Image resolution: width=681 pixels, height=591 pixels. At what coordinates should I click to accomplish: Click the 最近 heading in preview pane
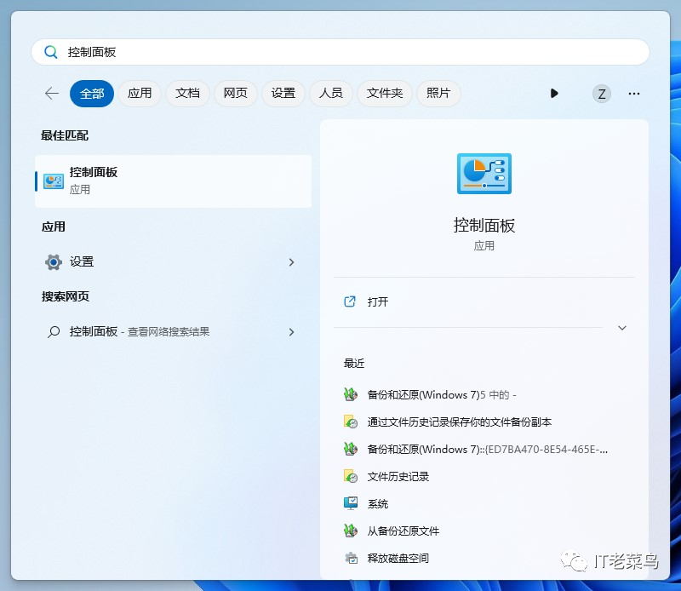point(354,364)
